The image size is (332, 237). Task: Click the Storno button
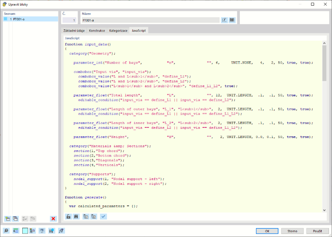click(x=292, y=231)
